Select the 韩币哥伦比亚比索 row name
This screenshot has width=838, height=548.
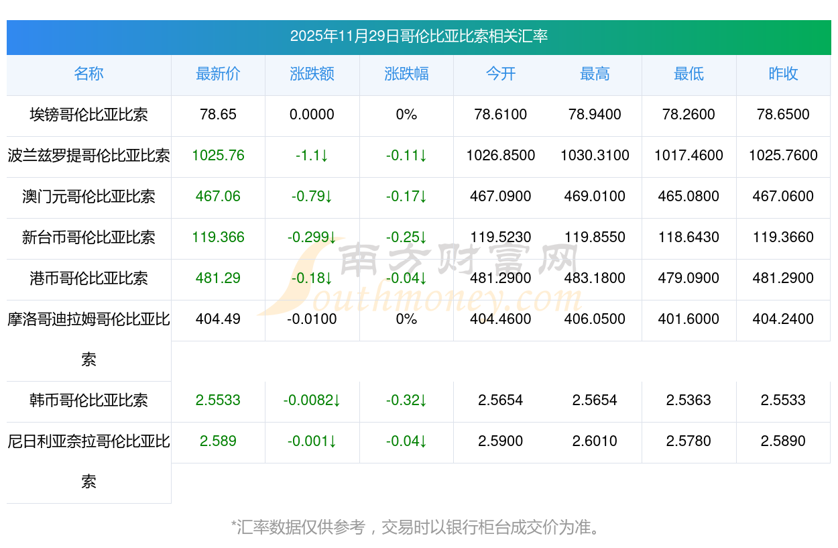coord(88,400)
